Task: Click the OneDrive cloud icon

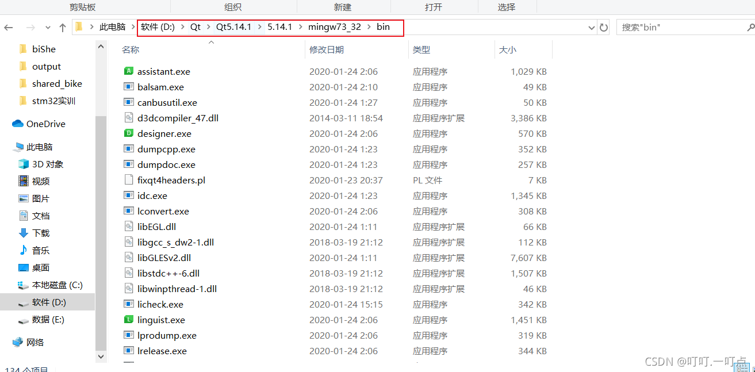Action: click(x=17, y=124)
